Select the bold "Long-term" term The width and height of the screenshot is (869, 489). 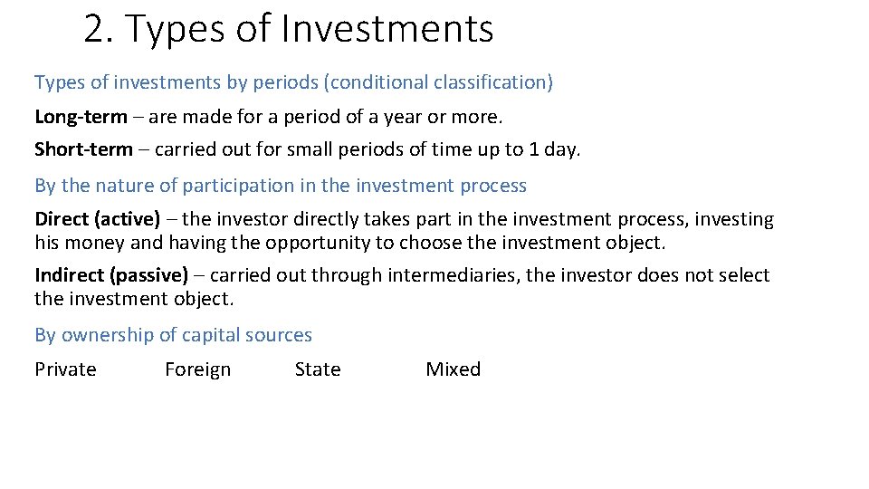81,117
